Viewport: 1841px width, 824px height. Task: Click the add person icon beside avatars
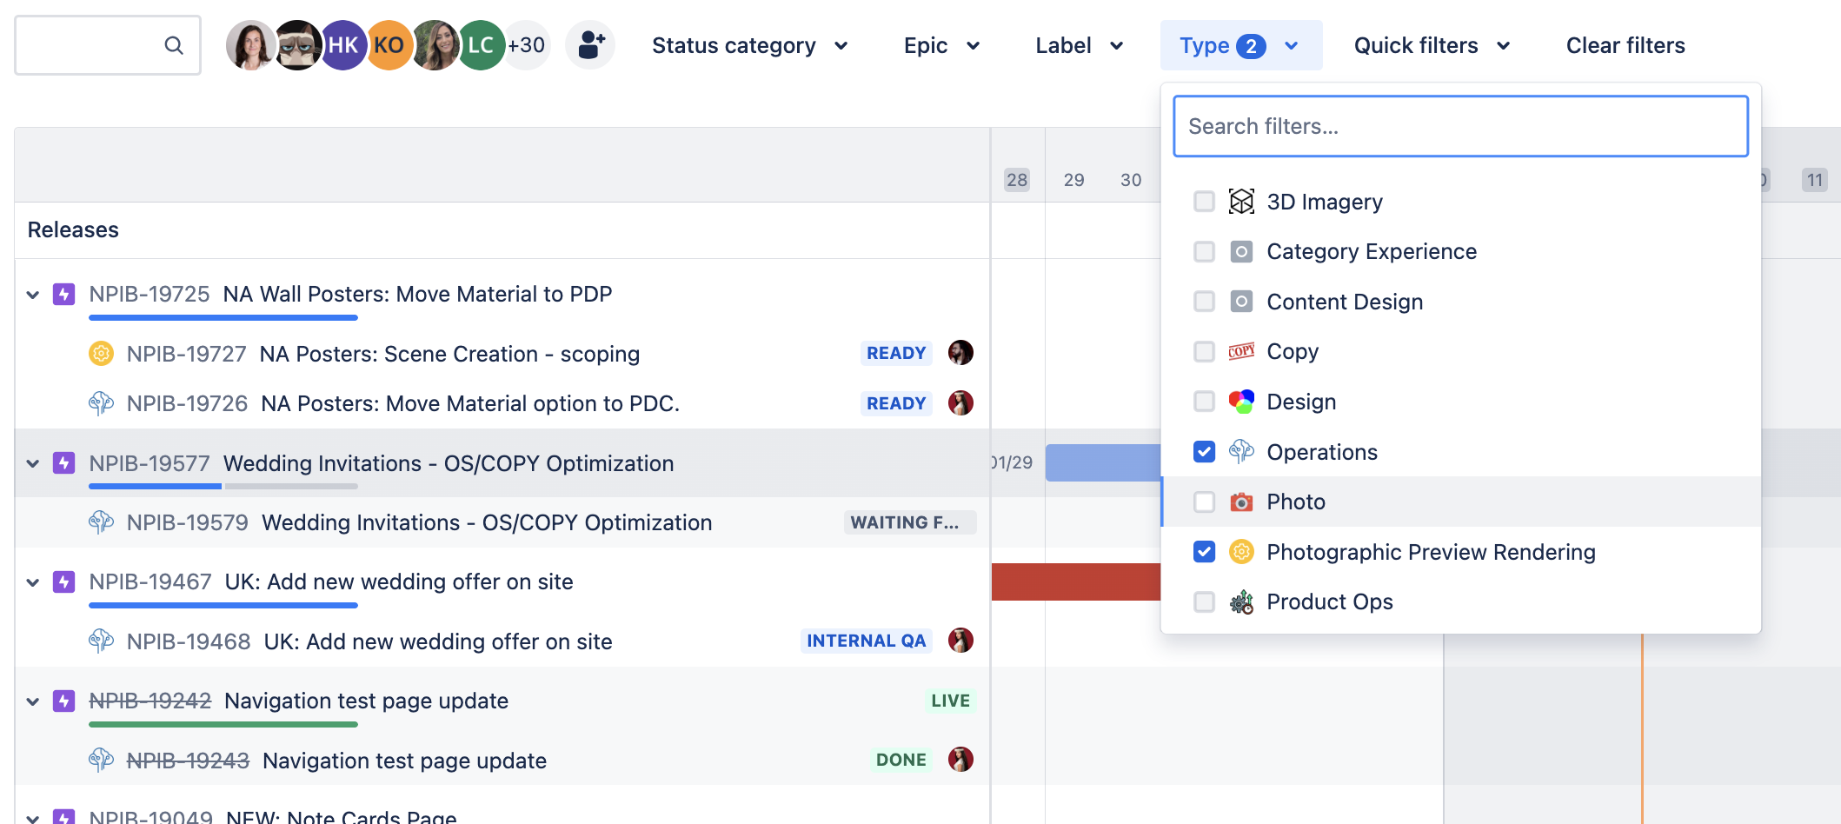coord(590,44)
